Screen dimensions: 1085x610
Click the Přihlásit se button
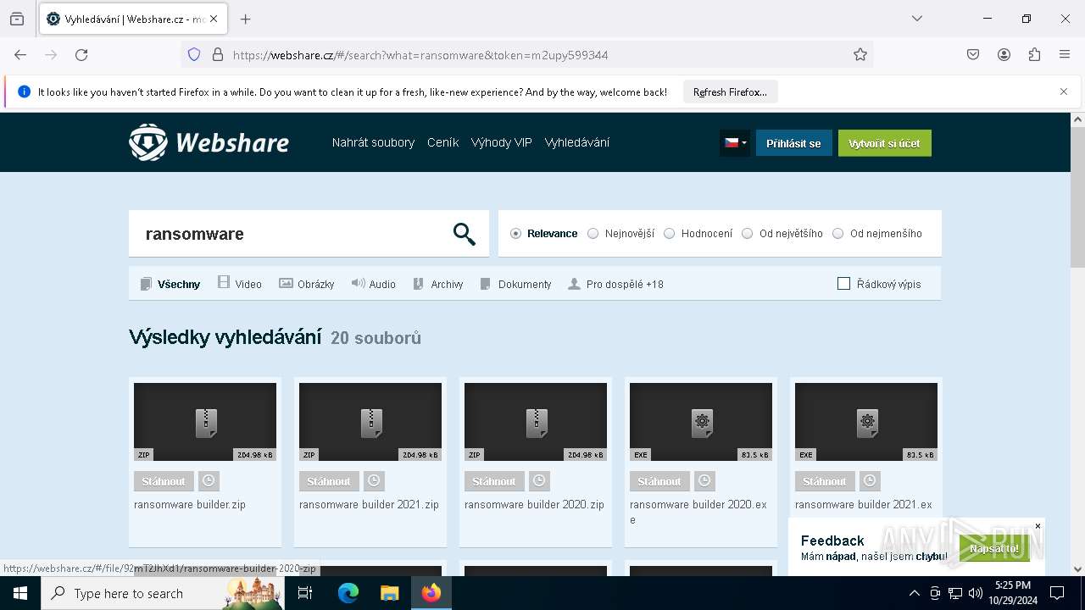(x=794, y=143)
